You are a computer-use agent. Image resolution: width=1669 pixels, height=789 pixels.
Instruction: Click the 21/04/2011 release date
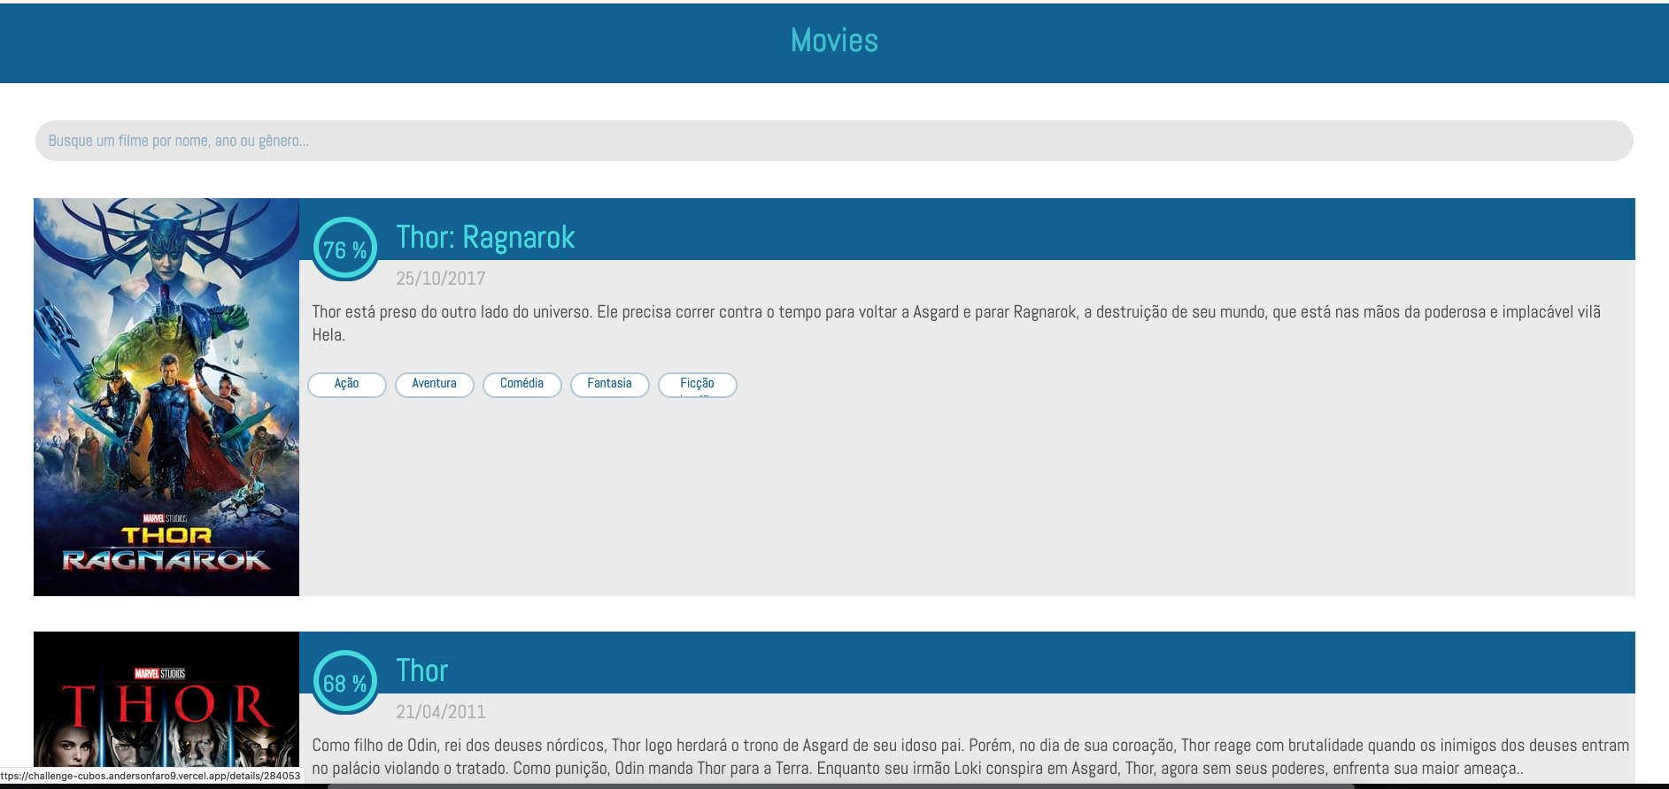coord(440,712)
